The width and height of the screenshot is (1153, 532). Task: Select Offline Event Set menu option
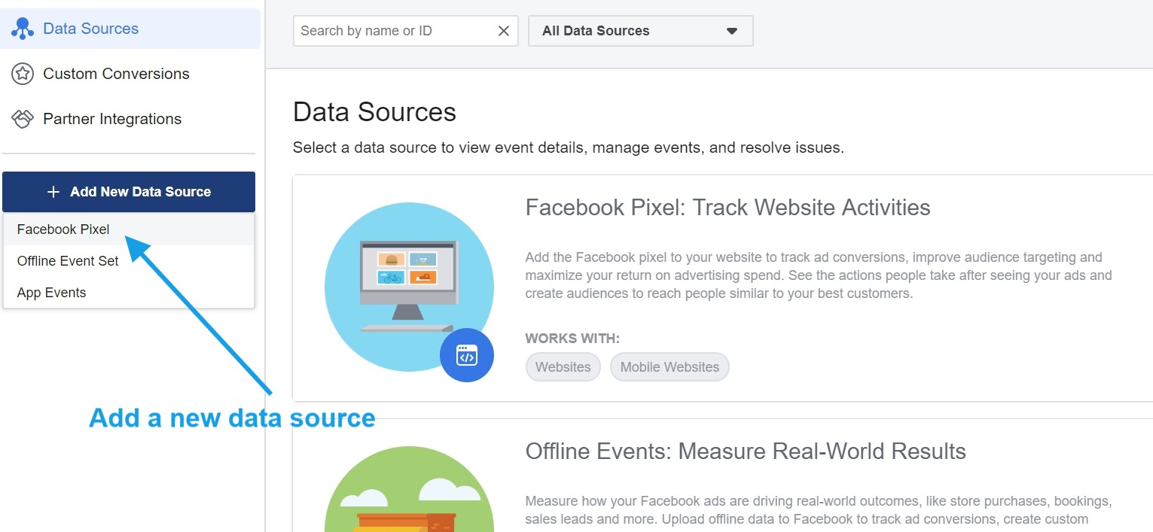coord(67,261)
